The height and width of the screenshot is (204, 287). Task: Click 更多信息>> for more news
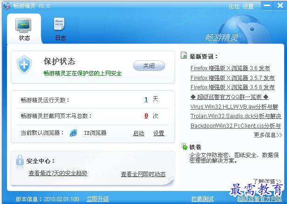coord(268,135)
